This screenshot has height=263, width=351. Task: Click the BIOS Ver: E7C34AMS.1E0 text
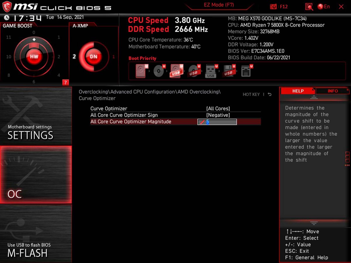pyautogui.click(x=256, y=51)
